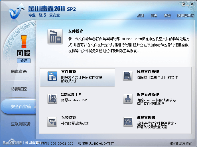The width and height of the screenshot is (197, 147).
Task: Open the top-right window menu icon
Action: coord(183,4)
